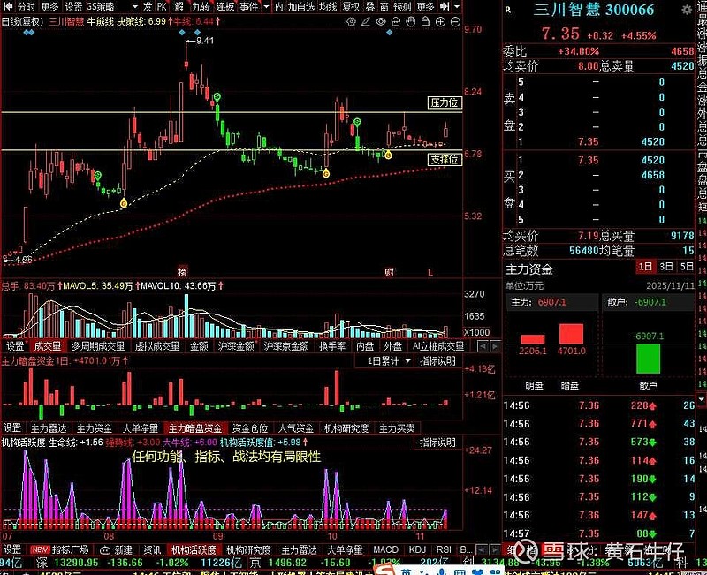The width and height of the screenshot is (707, 575).
Task: Click the 财 marker on the timeline
Action: point(390,272)
